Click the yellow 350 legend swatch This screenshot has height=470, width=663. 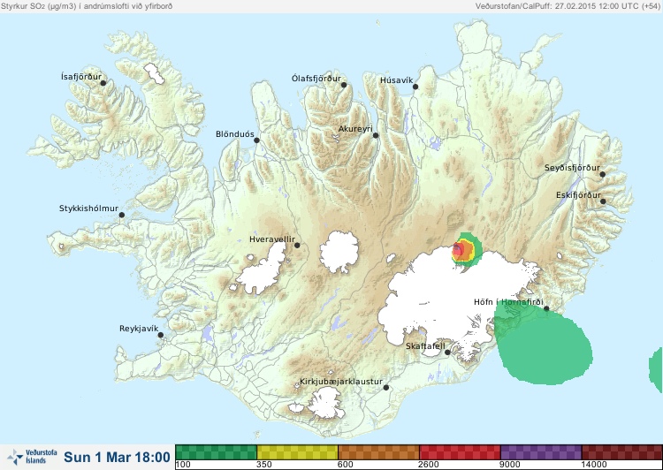tap(298, 452)
